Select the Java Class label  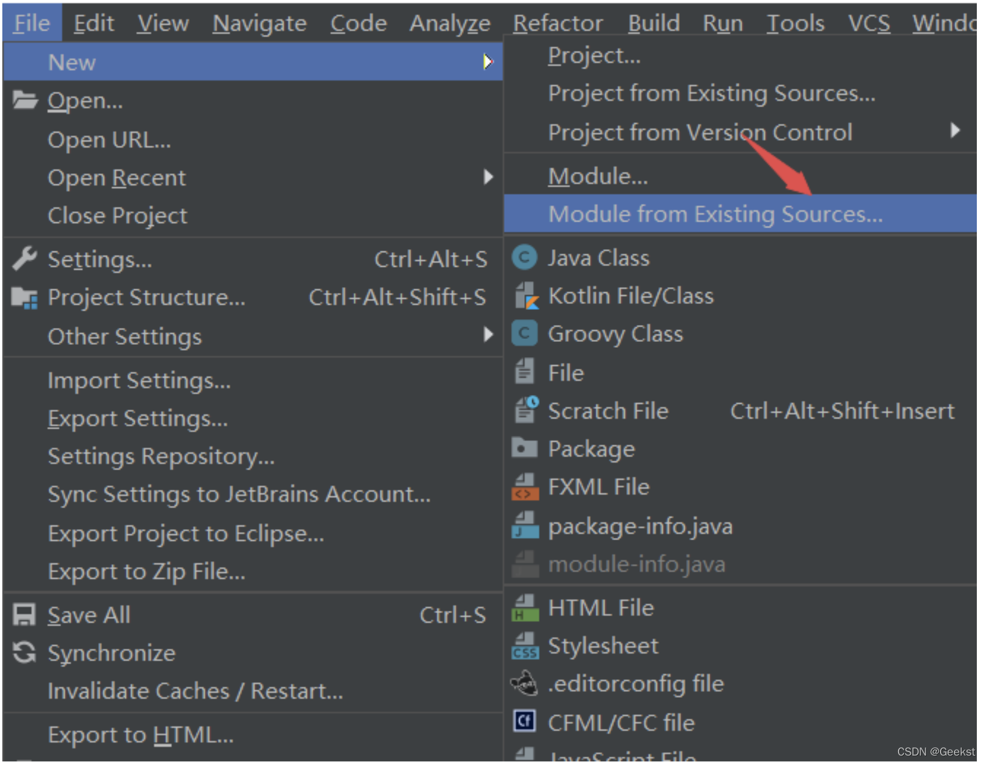pyautogui.click(x=598, y=258)
